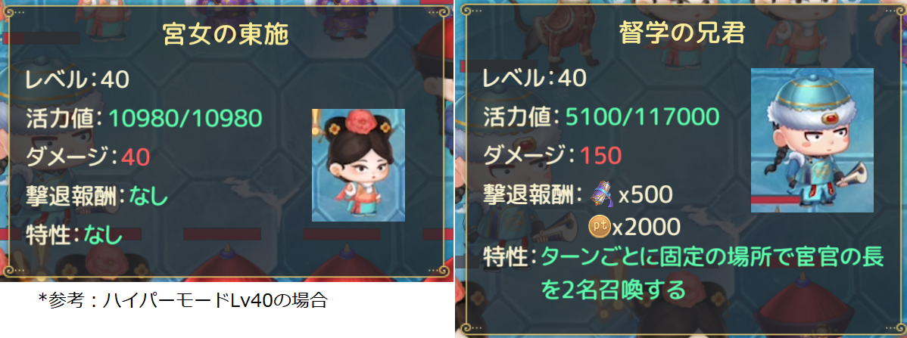Screen dimensions: 907x338
Task: Click the x500 scroll reward amount
Action: pyautogui.click(x=646, y=195)
